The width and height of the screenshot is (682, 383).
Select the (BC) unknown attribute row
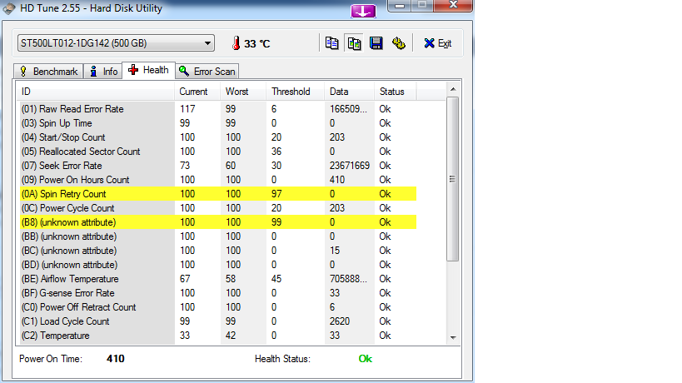tap(217, 251)
